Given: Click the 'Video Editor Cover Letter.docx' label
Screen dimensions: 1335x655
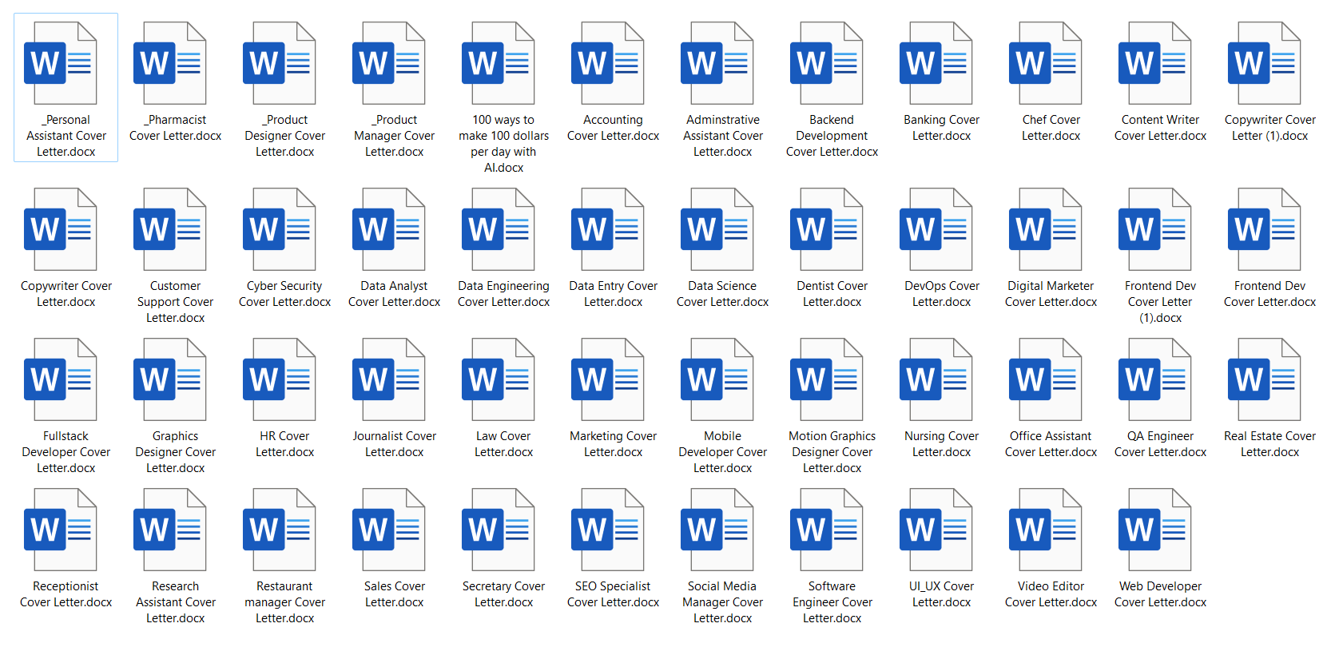Looking at the screenshot, I should 1051,594.
